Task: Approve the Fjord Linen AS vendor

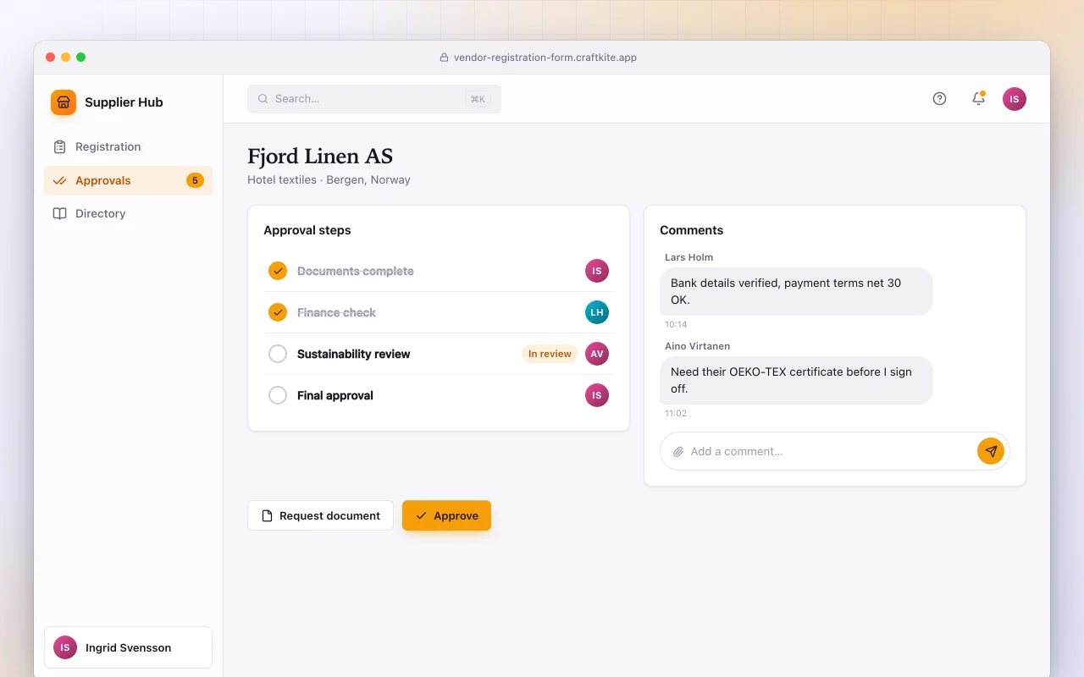Action: pyautogui.click(x=446, y=516)
